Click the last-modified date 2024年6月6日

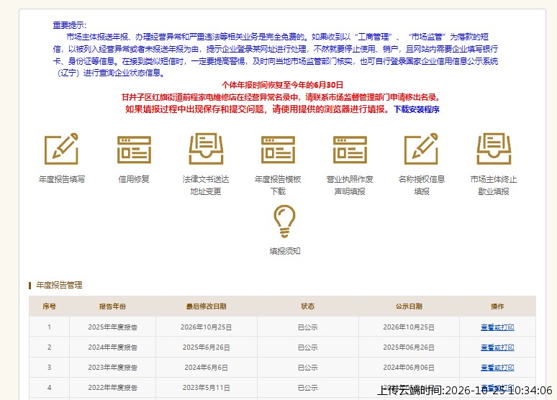tap(207, 368)
